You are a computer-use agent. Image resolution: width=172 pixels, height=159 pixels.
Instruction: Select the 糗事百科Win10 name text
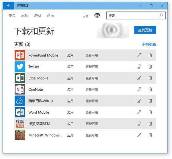tap(41, 101)
